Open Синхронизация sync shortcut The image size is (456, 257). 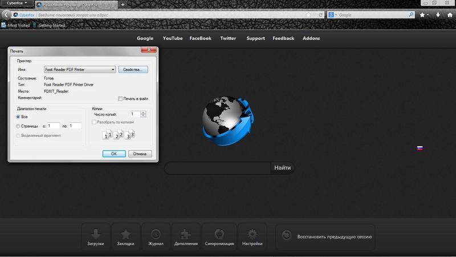(x=219, y=237)
